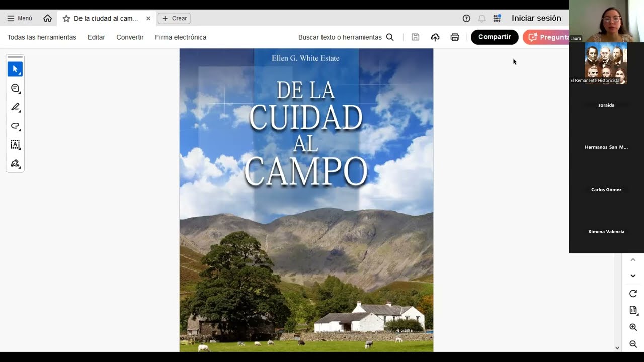Open the apps grid icon
This screenshot has width=644, height=362.
497,18
